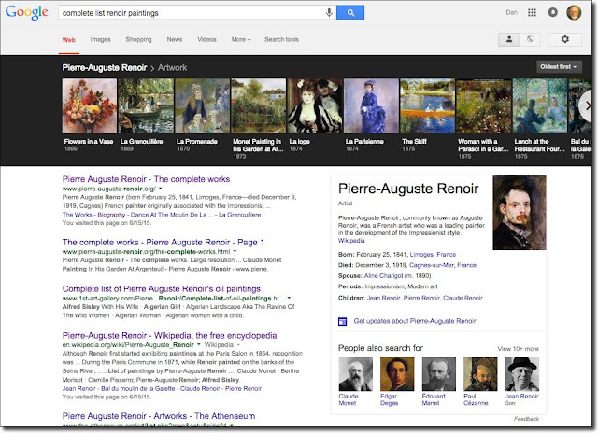Click the Feedback link
The width and height of the screenshot is (598, 433).
pos(526,419)
